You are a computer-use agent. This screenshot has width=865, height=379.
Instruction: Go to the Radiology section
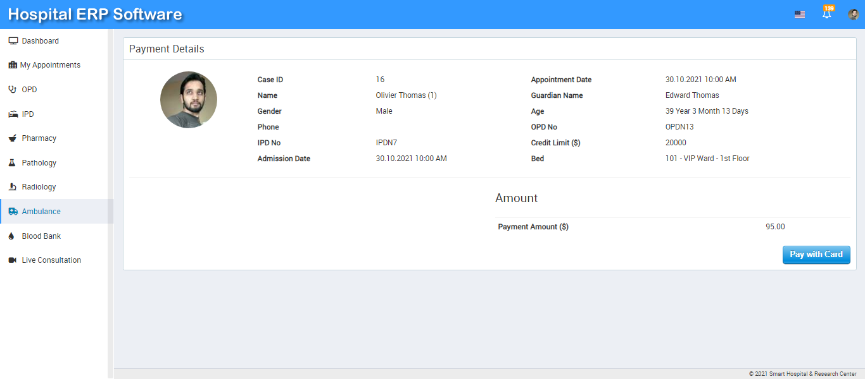tap(39, 187)
